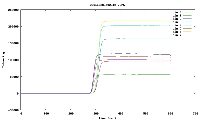Click the brown line sample beside bin 5

pyautogui.click(x=187, y=28)
